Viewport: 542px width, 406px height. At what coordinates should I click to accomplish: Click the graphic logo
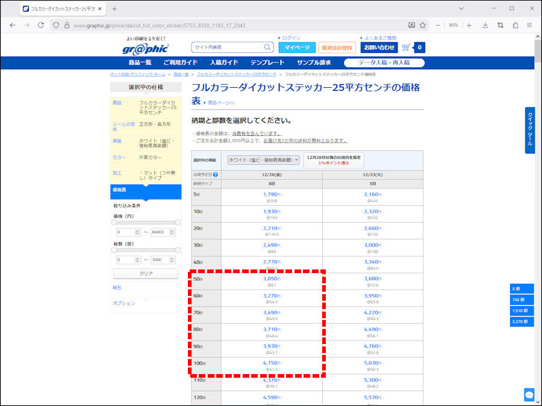[146, 49]
